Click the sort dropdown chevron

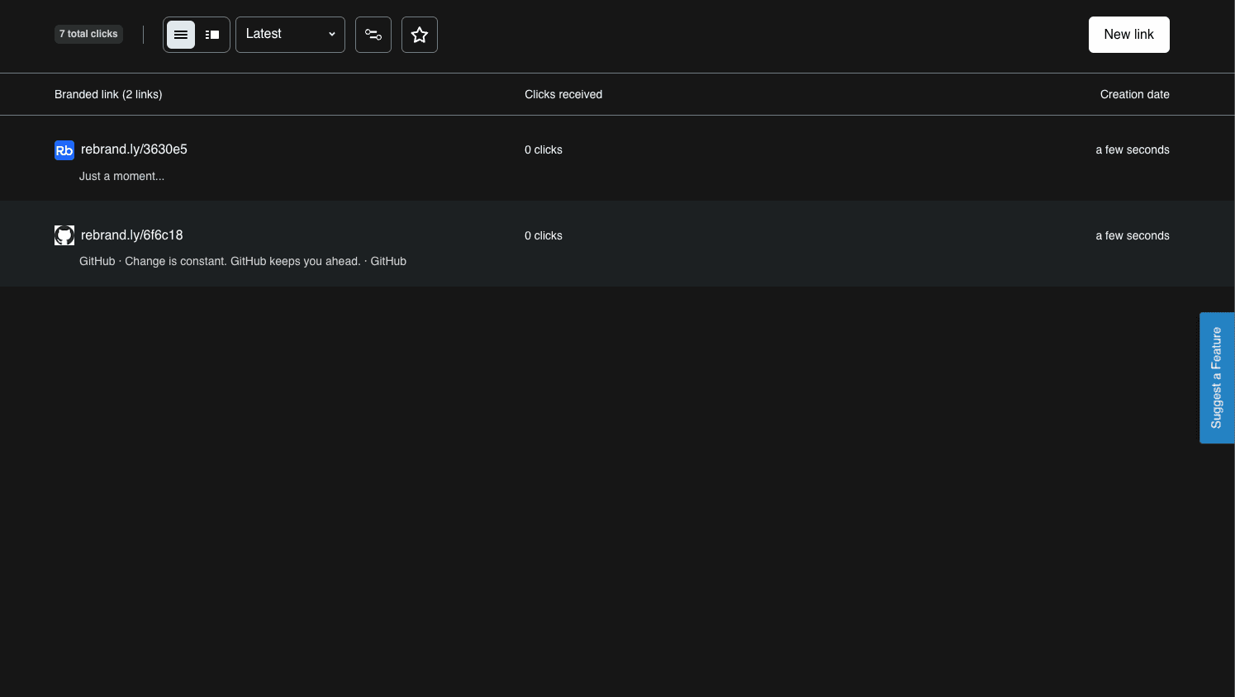click(x=331, y=35)
